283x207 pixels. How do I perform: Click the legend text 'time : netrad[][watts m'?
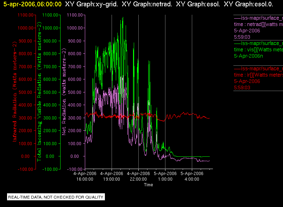pyautogui.click(x=258, y=24)
